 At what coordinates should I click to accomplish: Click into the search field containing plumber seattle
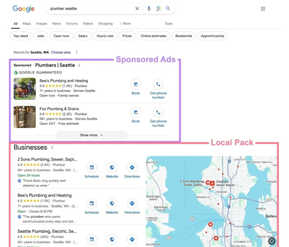point(91,9)
